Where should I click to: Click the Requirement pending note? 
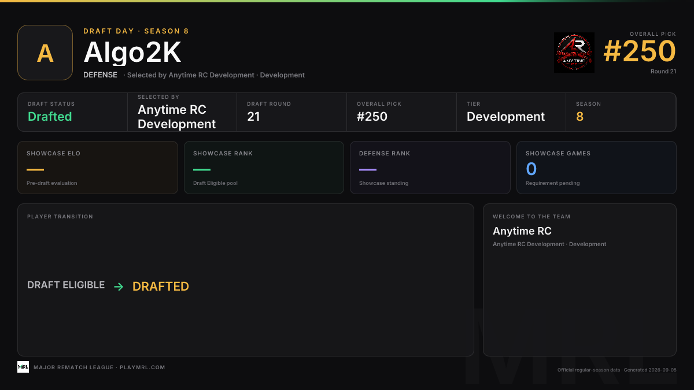click(552, 183)
